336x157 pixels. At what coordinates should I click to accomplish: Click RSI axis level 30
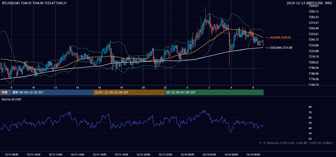tap(310, 133)
